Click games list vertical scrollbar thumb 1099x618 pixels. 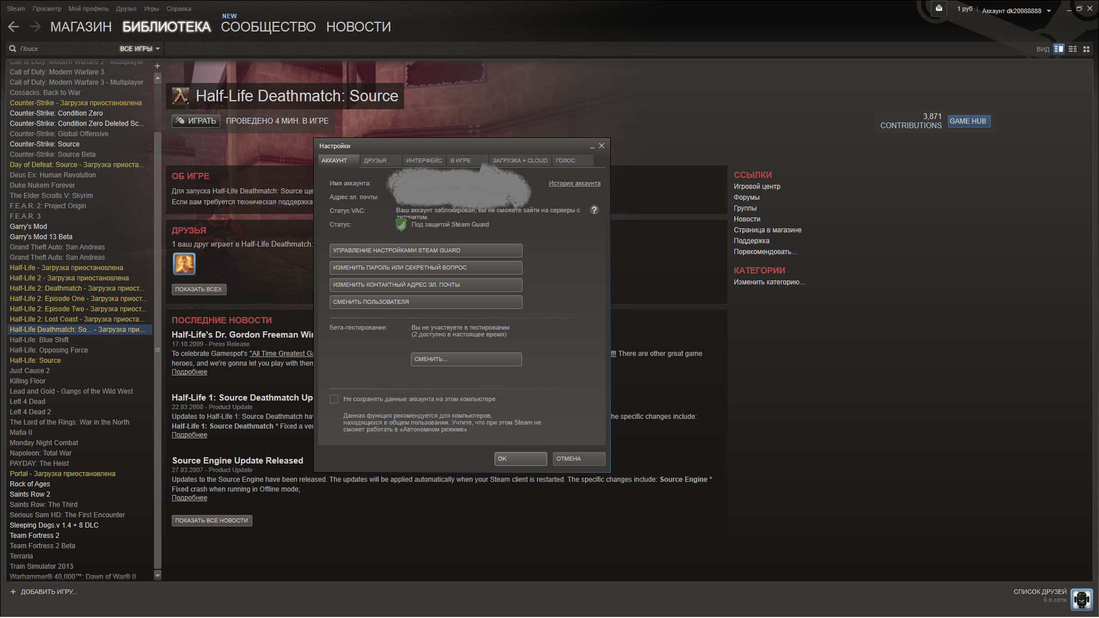[x=158, y=349]
